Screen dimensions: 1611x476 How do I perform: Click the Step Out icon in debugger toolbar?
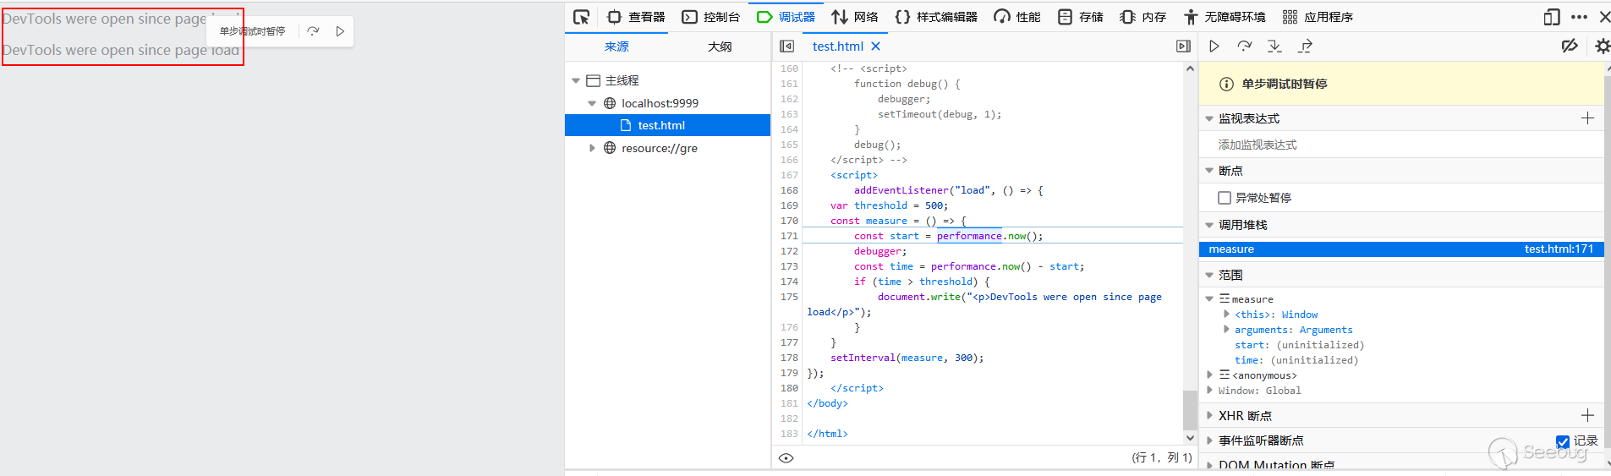1305,47
